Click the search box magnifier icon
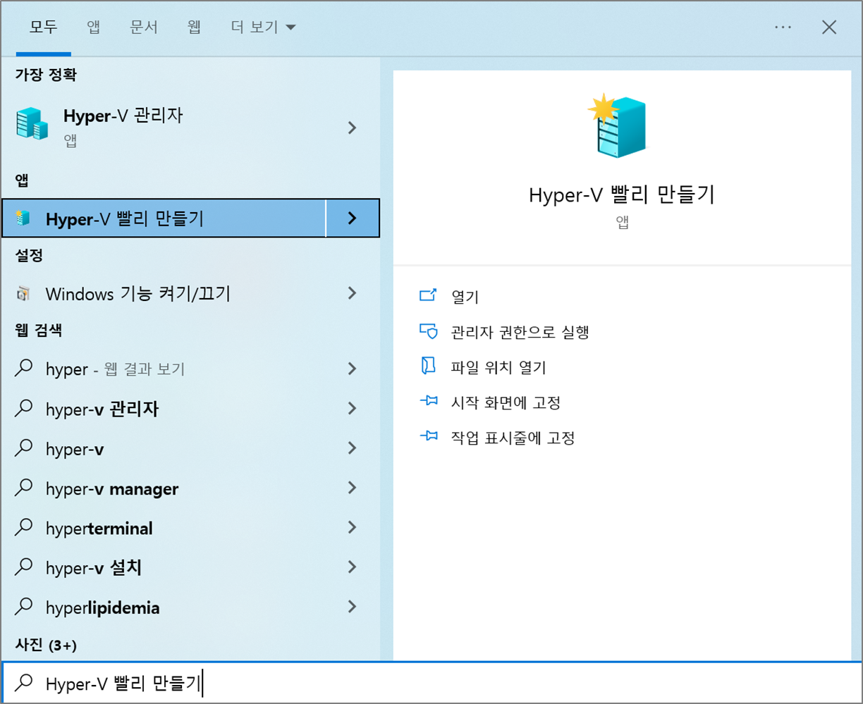863x704 pixels. click(25, 681)
